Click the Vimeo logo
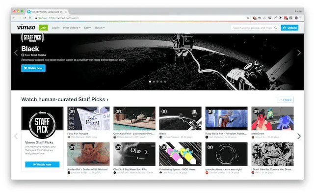This screenshot has width=314, height=193. coord(26,28)
